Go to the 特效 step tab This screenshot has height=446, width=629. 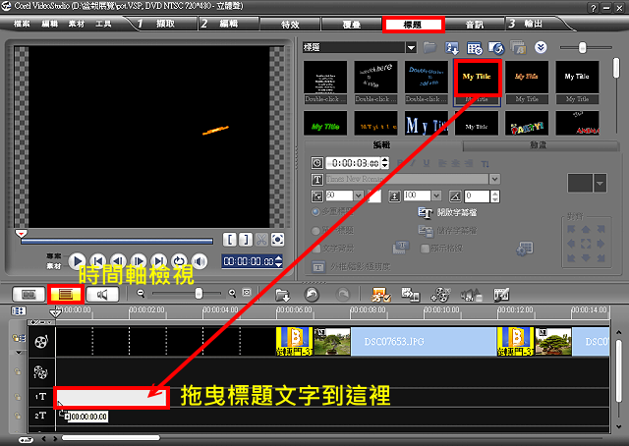click(x=290, y=25)
